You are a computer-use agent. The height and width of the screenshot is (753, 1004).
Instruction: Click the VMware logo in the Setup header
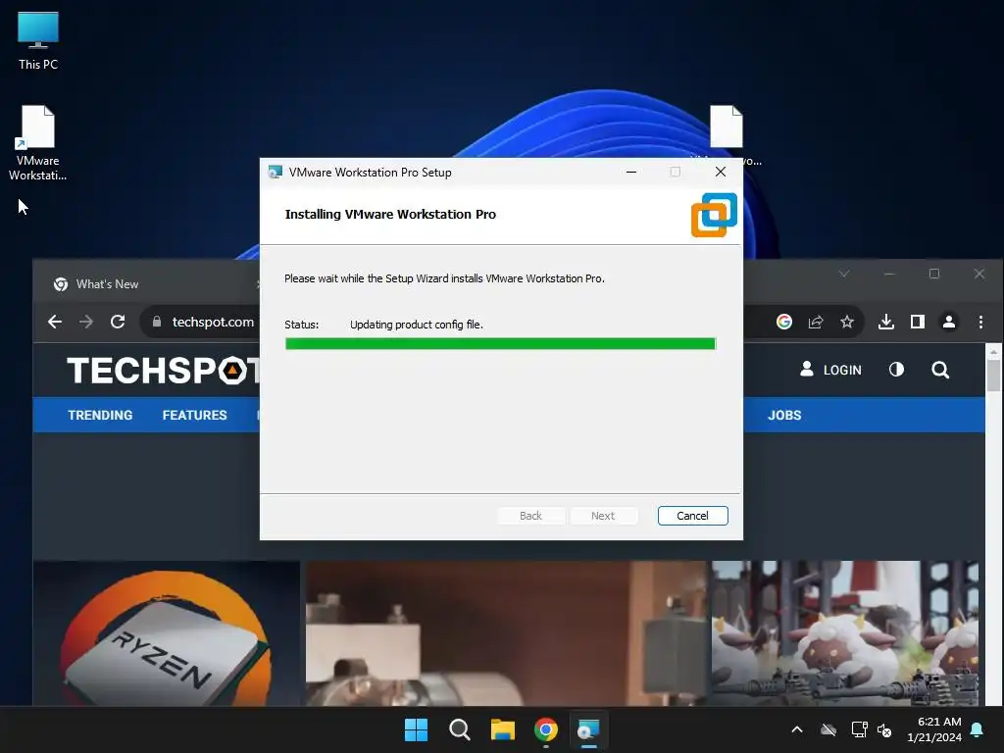coord(714,215)
